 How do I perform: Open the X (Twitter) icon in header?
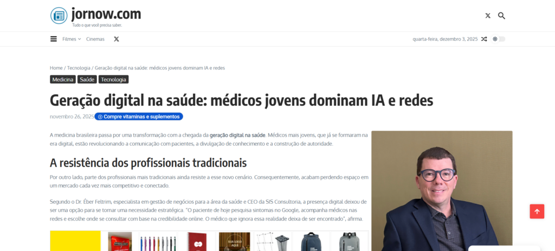pyautogui.click(x=488, y=16)
